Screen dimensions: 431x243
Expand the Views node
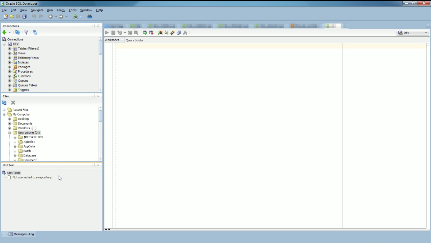(x=10, y=53)
